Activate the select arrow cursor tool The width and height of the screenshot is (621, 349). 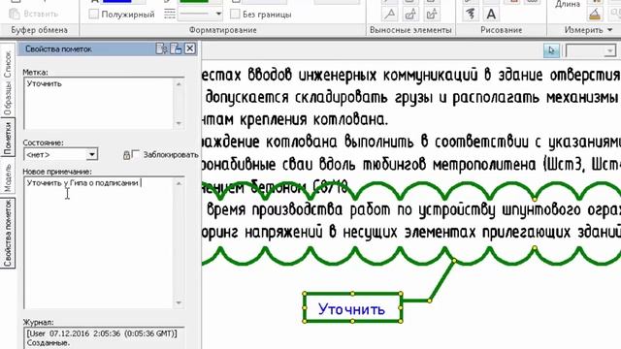point(551,50)
